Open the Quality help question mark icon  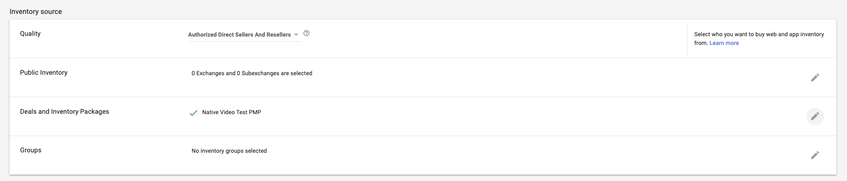(306, 33)
